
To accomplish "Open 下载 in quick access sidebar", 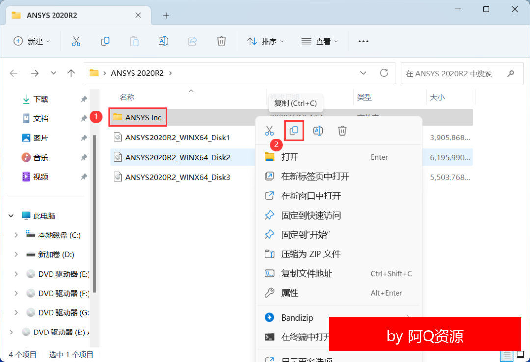I will [x=41, y=99].
